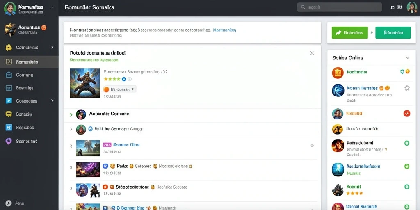Click green status circle on Rohautt row
This screenshot has height=210, width=420.
click(407, 187)
